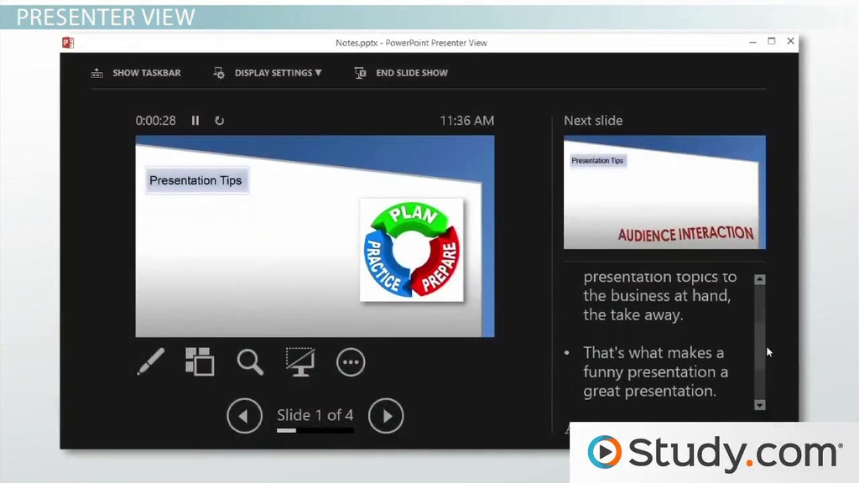Click the Next slide preview thumbnail
The height and width of the screenshot is (483, 859).
coord(664,192)
